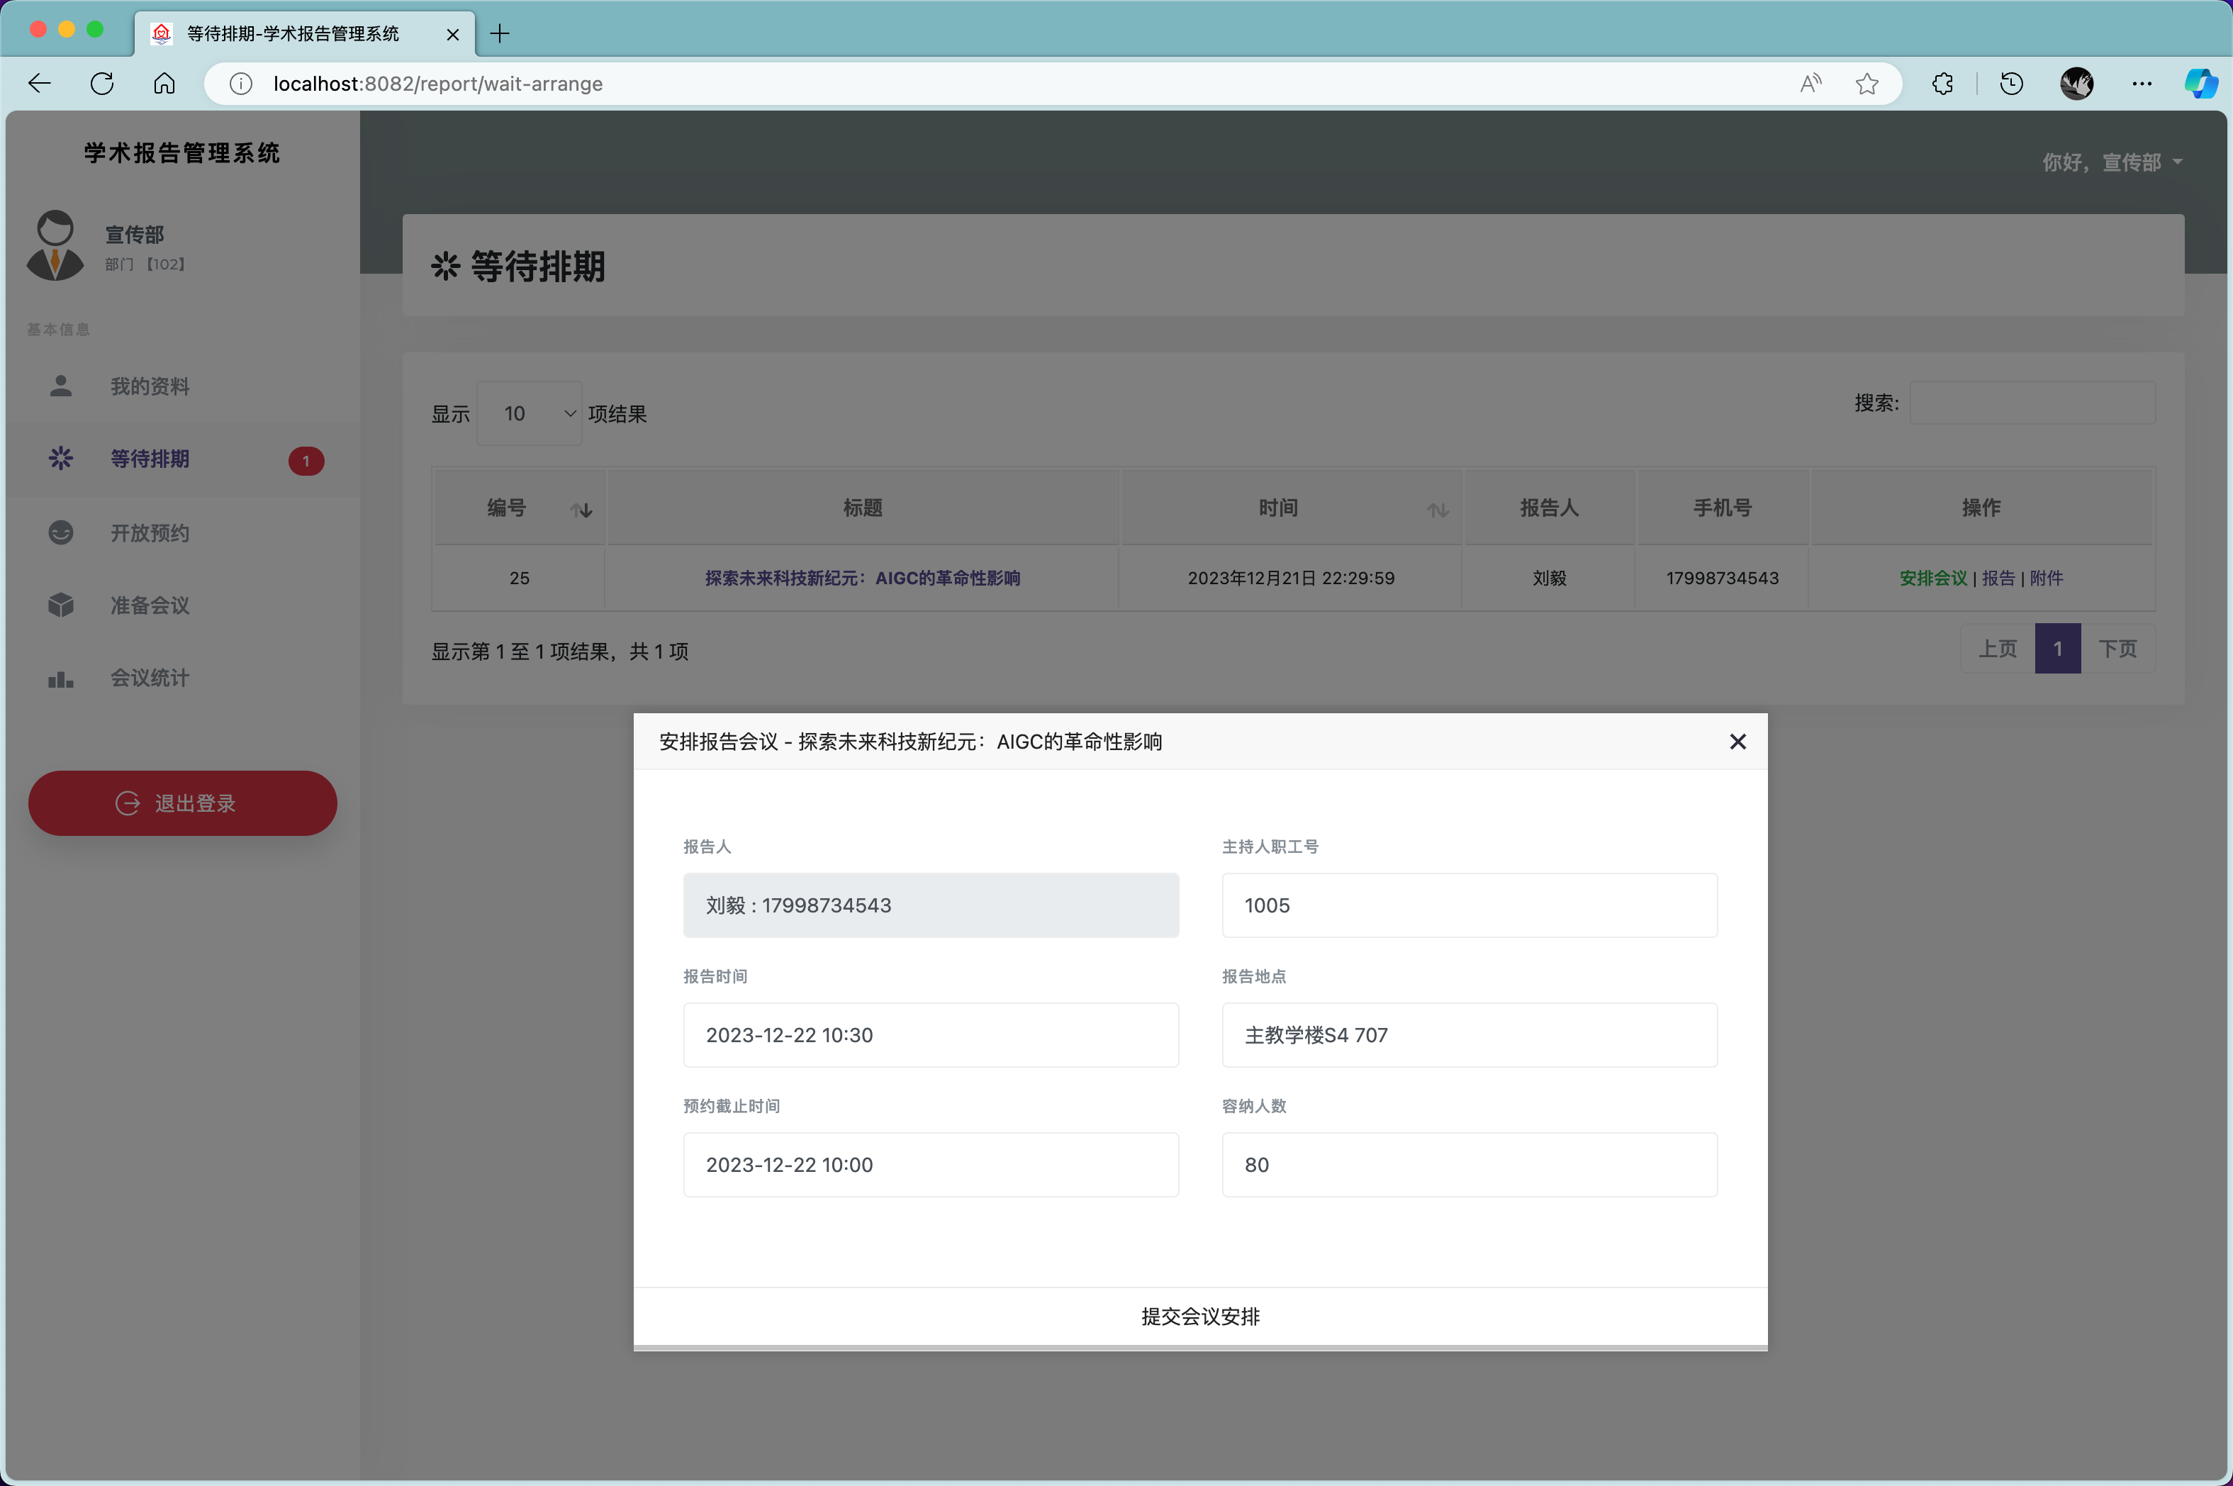Image resolution: width=2233 pixels, height=1486 pixels.
Task: Close the 安排报告会议 dialog
Action: 1737,742
